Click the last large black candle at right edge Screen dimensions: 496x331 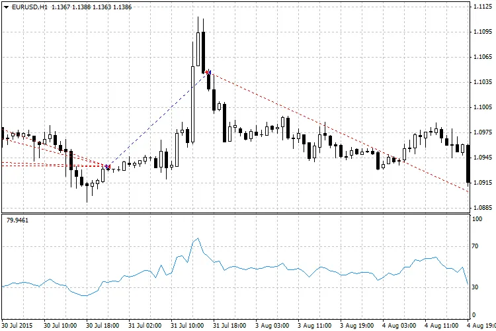tap(468, 164)
